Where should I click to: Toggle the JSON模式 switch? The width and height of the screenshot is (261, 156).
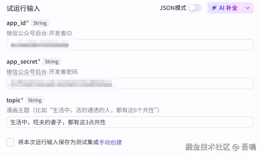[x=195, y=8]
